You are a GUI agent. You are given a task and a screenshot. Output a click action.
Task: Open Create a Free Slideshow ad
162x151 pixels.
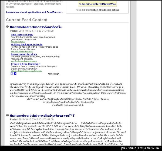coord(26,64)
